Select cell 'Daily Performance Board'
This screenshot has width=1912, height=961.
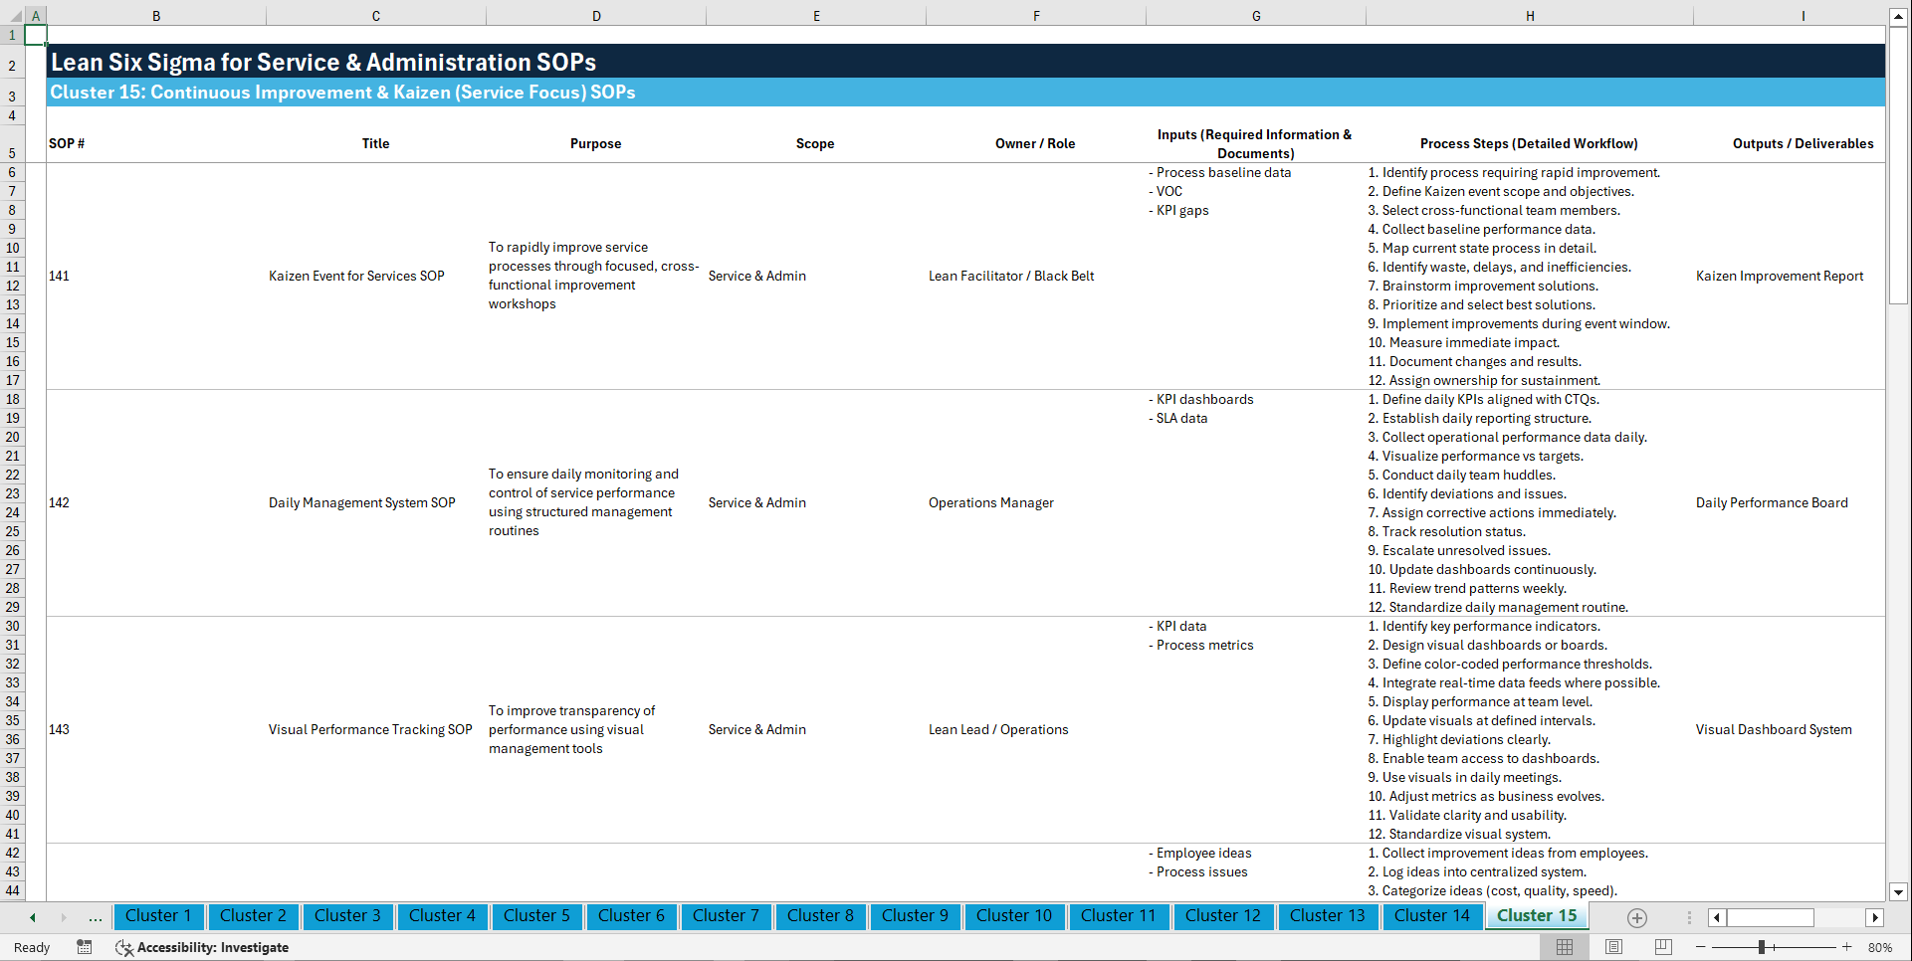(x=1790, y=502)
